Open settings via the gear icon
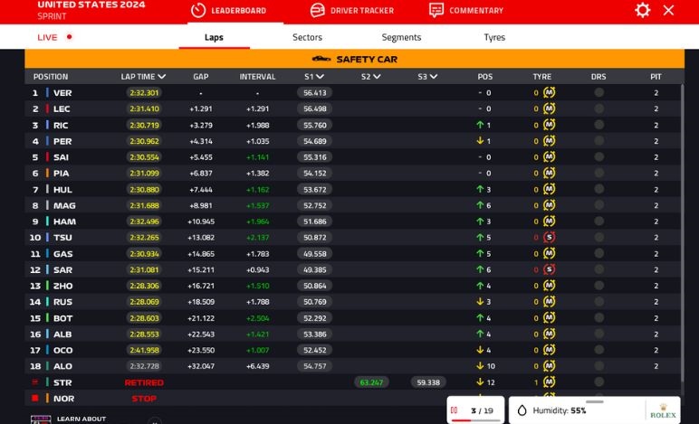The width and height of the screenshot is (699, 424). [642, 10]
